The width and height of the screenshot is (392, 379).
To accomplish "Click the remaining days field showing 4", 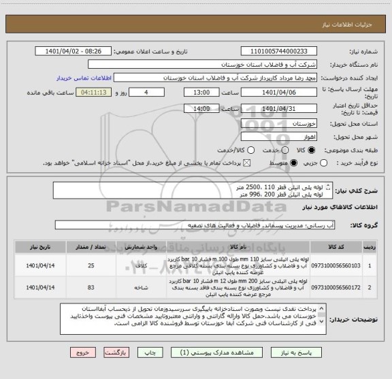I will (x=146, y=93).
